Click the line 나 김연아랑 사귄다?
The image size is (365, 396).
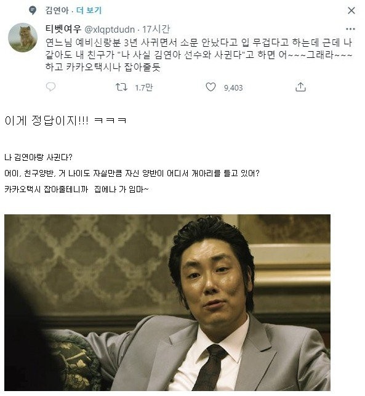[x=38, y=157]
